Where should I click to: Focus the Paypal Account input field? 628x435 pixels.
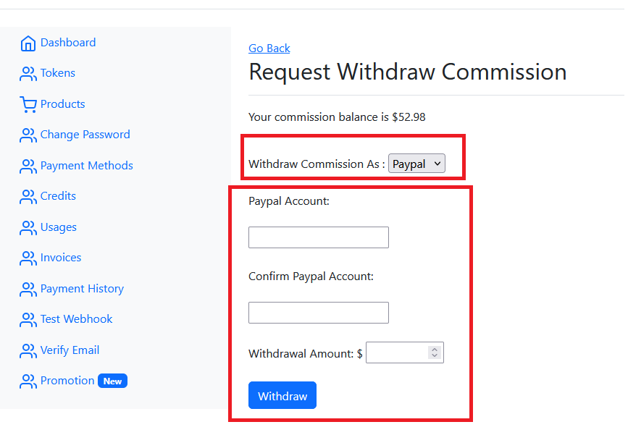tap(319, 237)
